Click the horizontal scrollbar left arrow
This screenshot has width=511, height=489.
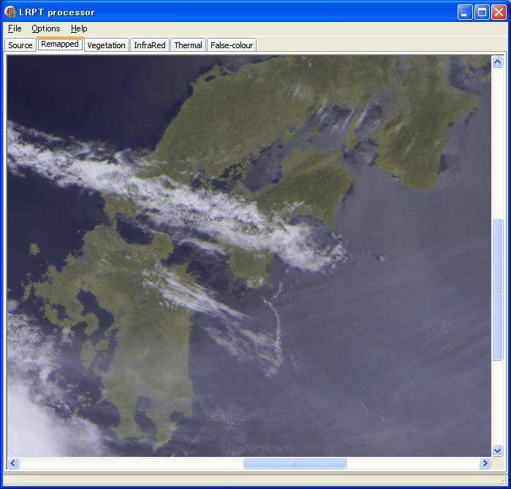pyautogui.click(x=13, y=463)
